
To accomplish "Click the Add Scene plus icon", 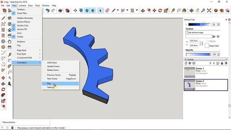I will coord(190,63).
